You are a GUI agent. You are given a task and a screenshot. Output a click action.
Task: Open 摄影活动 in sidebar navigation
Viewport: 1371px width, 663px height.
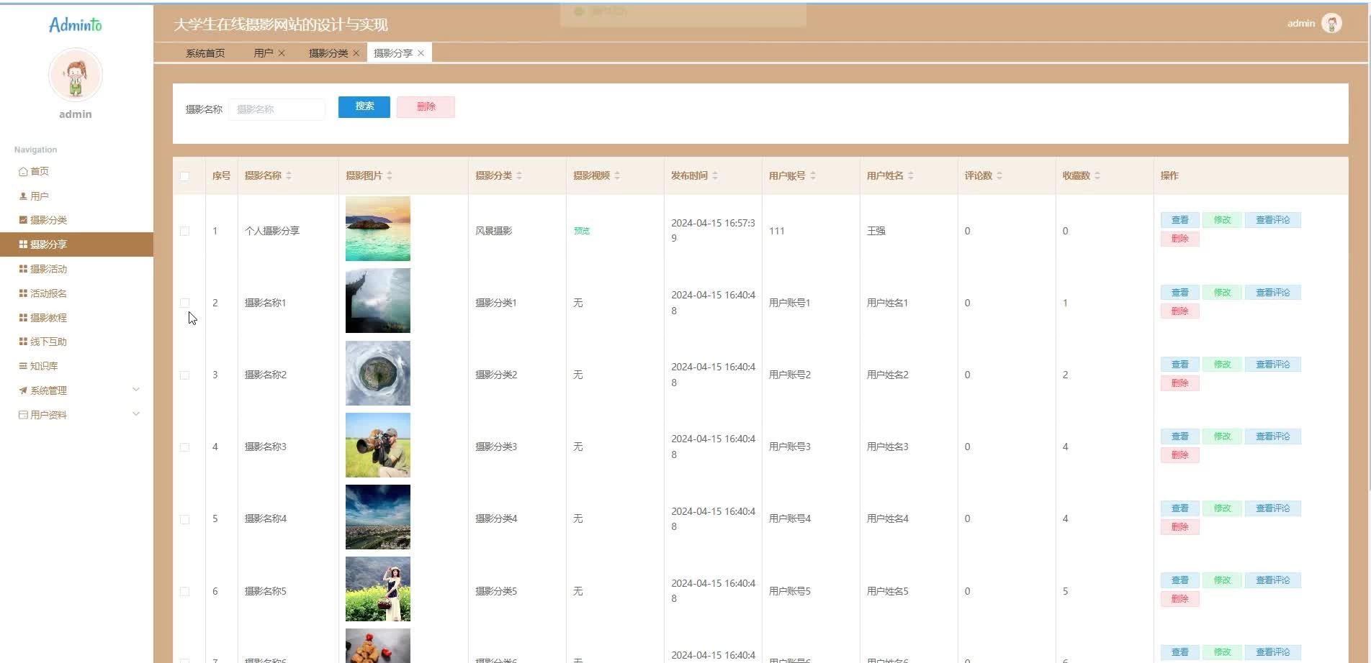tap(76, 269)
